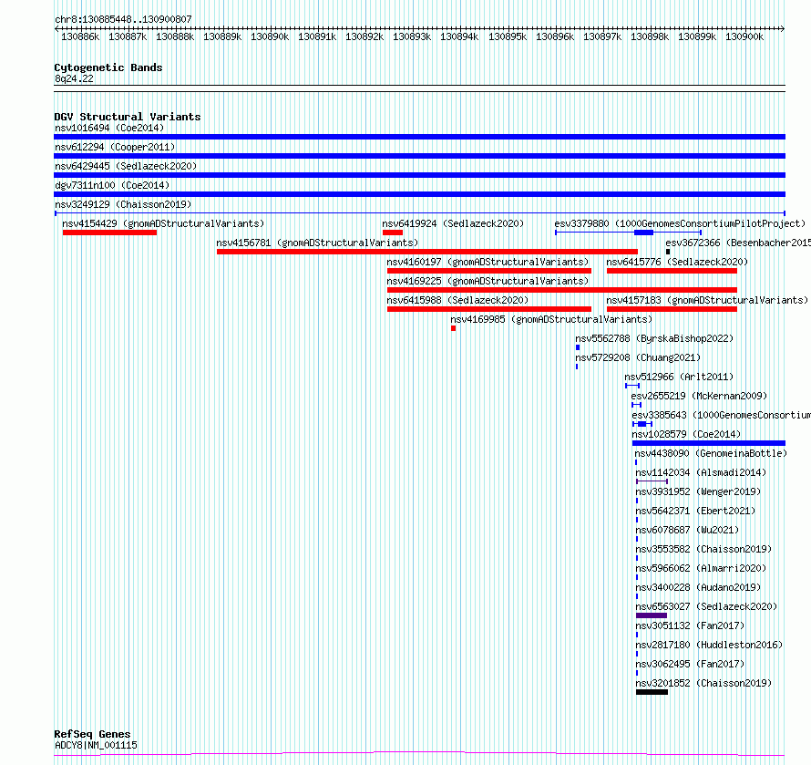This screenshot has width=811, height=765.
Task: Open variant nsv6429445 (Sedlazeck2020) label
Action: tap(126, 166)
